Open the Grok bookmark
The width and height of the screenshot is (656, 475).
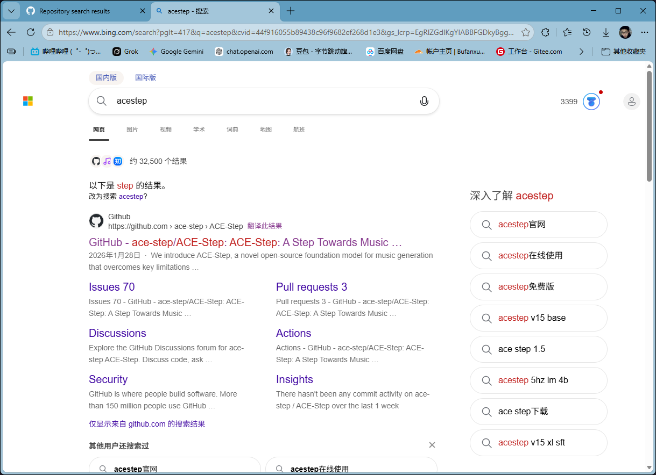[x=125, y=52]
